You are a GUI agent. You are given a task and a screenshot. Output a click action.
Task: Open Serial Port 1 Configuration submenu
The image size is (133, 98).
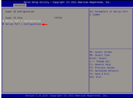point(23,24)
